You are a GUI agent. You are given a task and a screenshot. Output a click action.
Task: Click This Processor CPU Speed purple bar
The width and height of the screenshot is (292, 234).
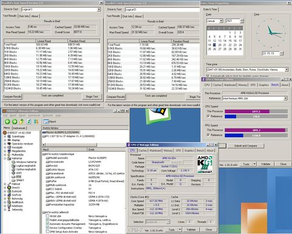pos(247,112)
